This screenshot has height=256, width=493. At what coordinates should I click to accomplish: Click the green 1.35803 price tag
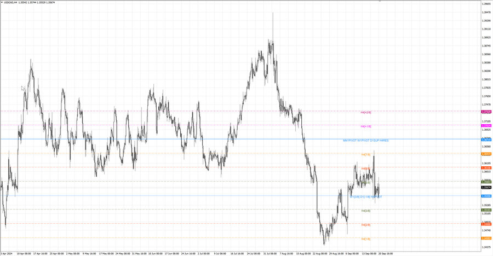tap(486, 182)
